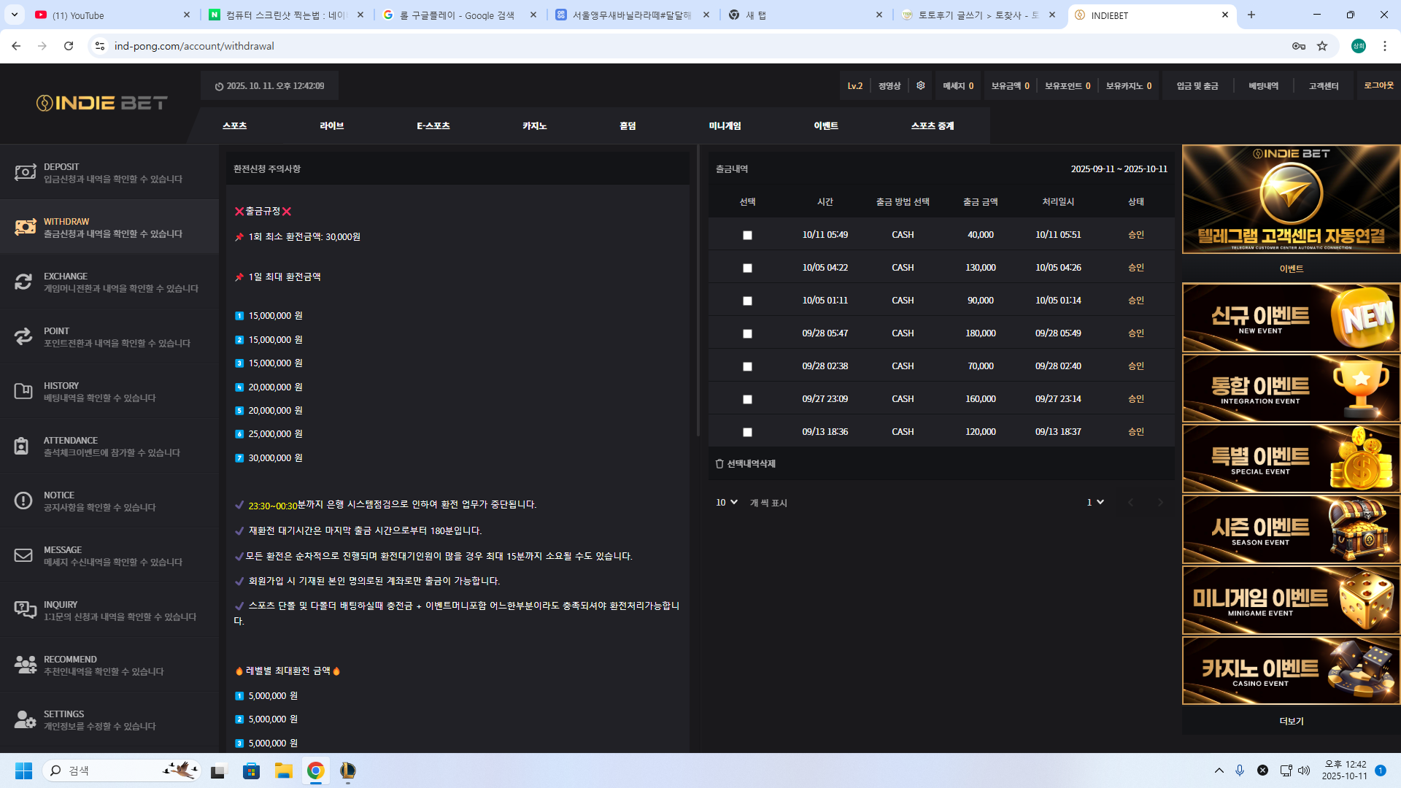Click the MESSAGE envelope icon
The height and width of the screenshot is (788, 1401).
coord(23,555)
